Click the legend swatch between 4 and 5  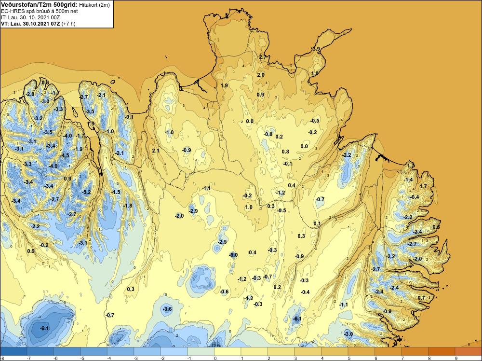pos(335,351)
